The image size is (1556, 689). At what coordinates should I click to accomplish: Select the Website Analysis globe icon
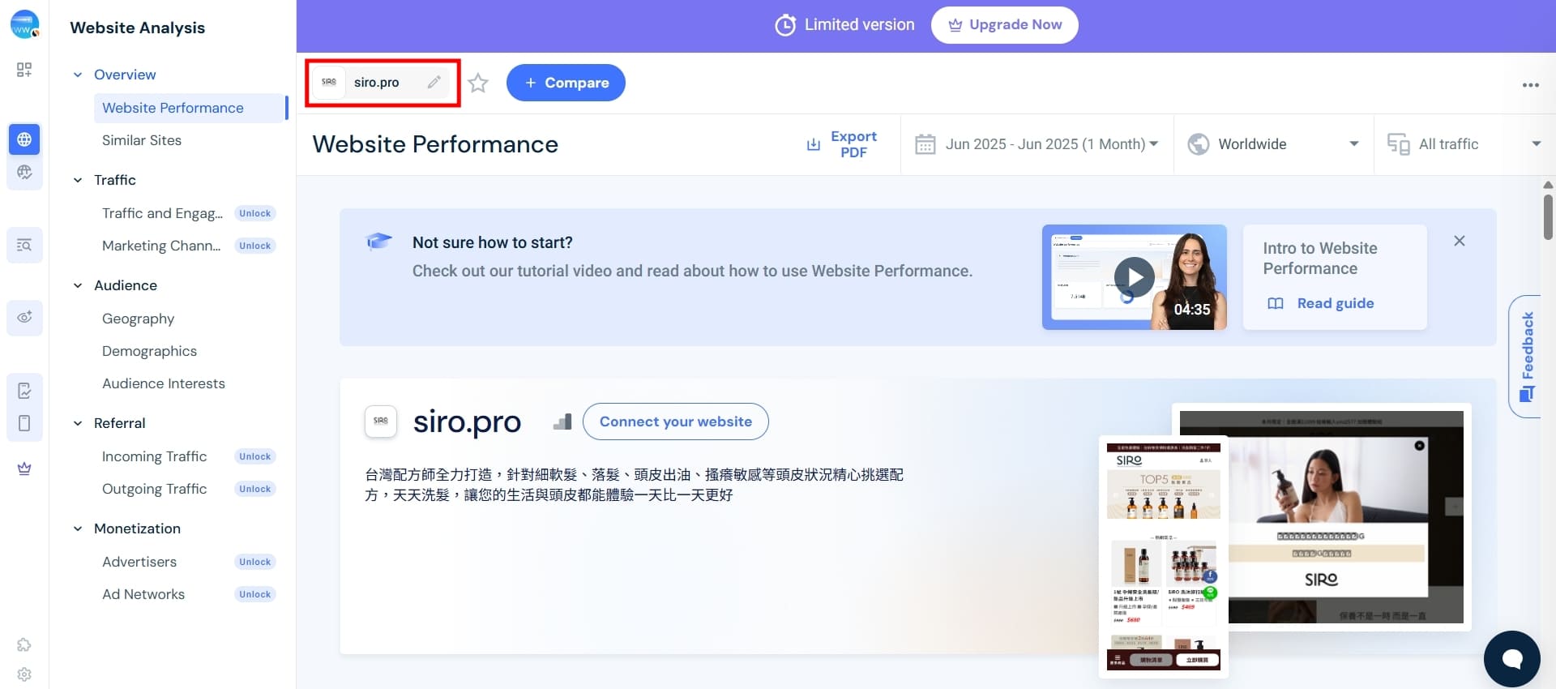24,139
